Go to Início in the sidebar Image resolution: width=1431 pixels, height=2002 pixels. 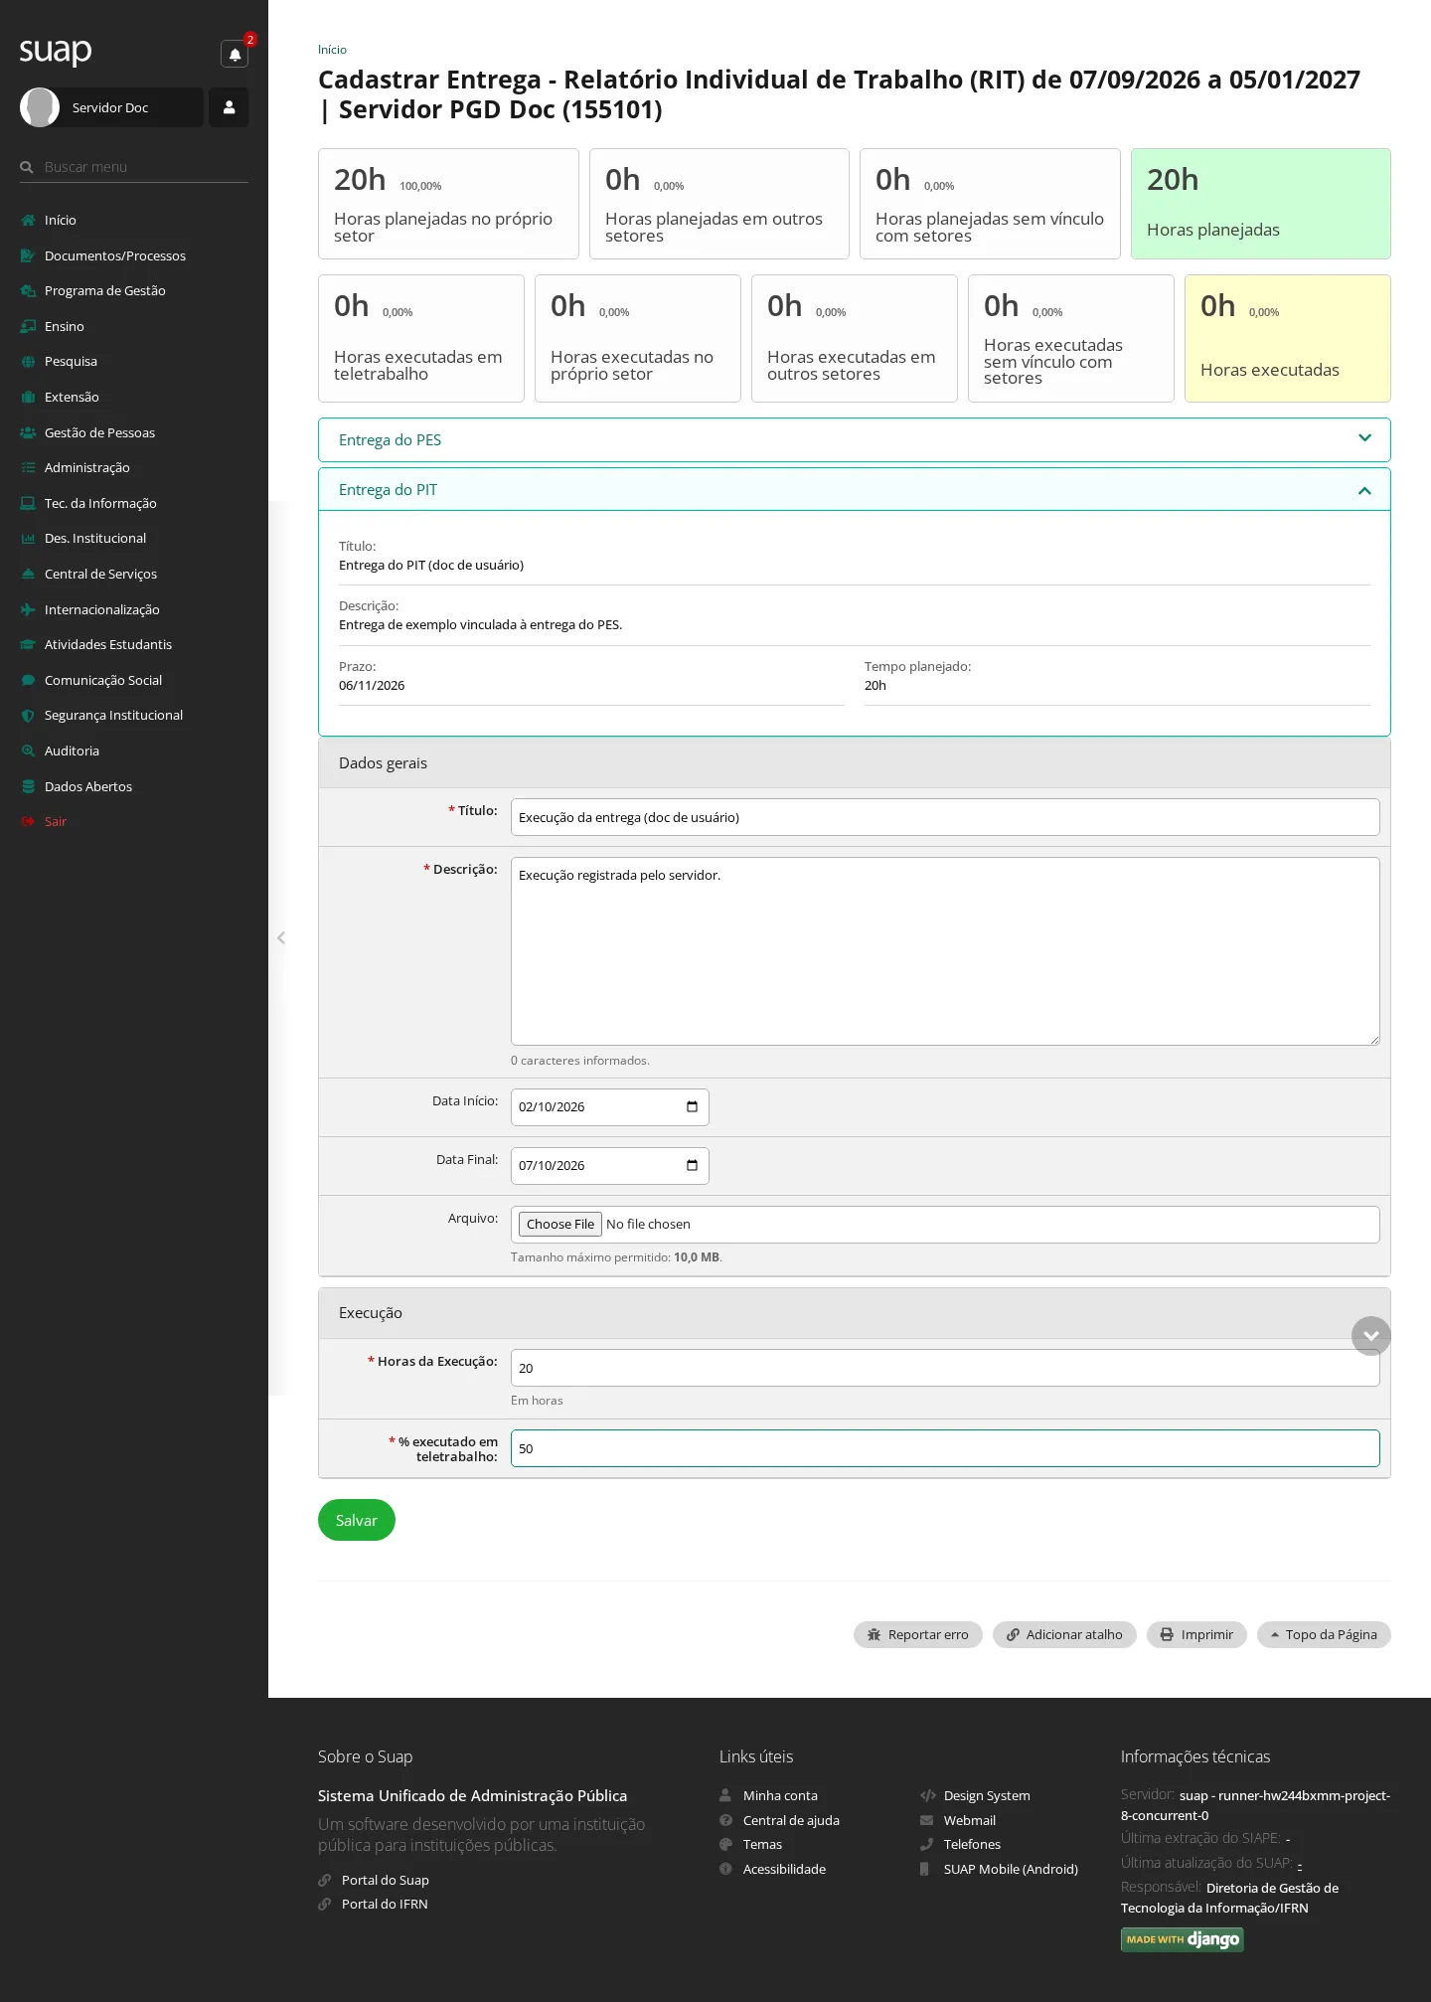[x=60, y=220]
